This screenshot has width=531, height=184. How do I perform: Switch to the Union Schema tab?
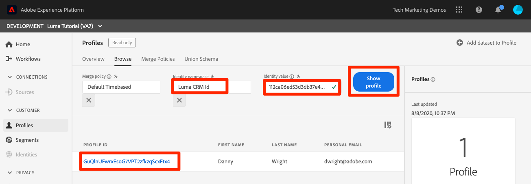201,59
